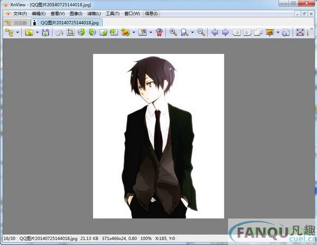Open the zoom level dropdown arrow
317x245 pixels.
point(193,32)
